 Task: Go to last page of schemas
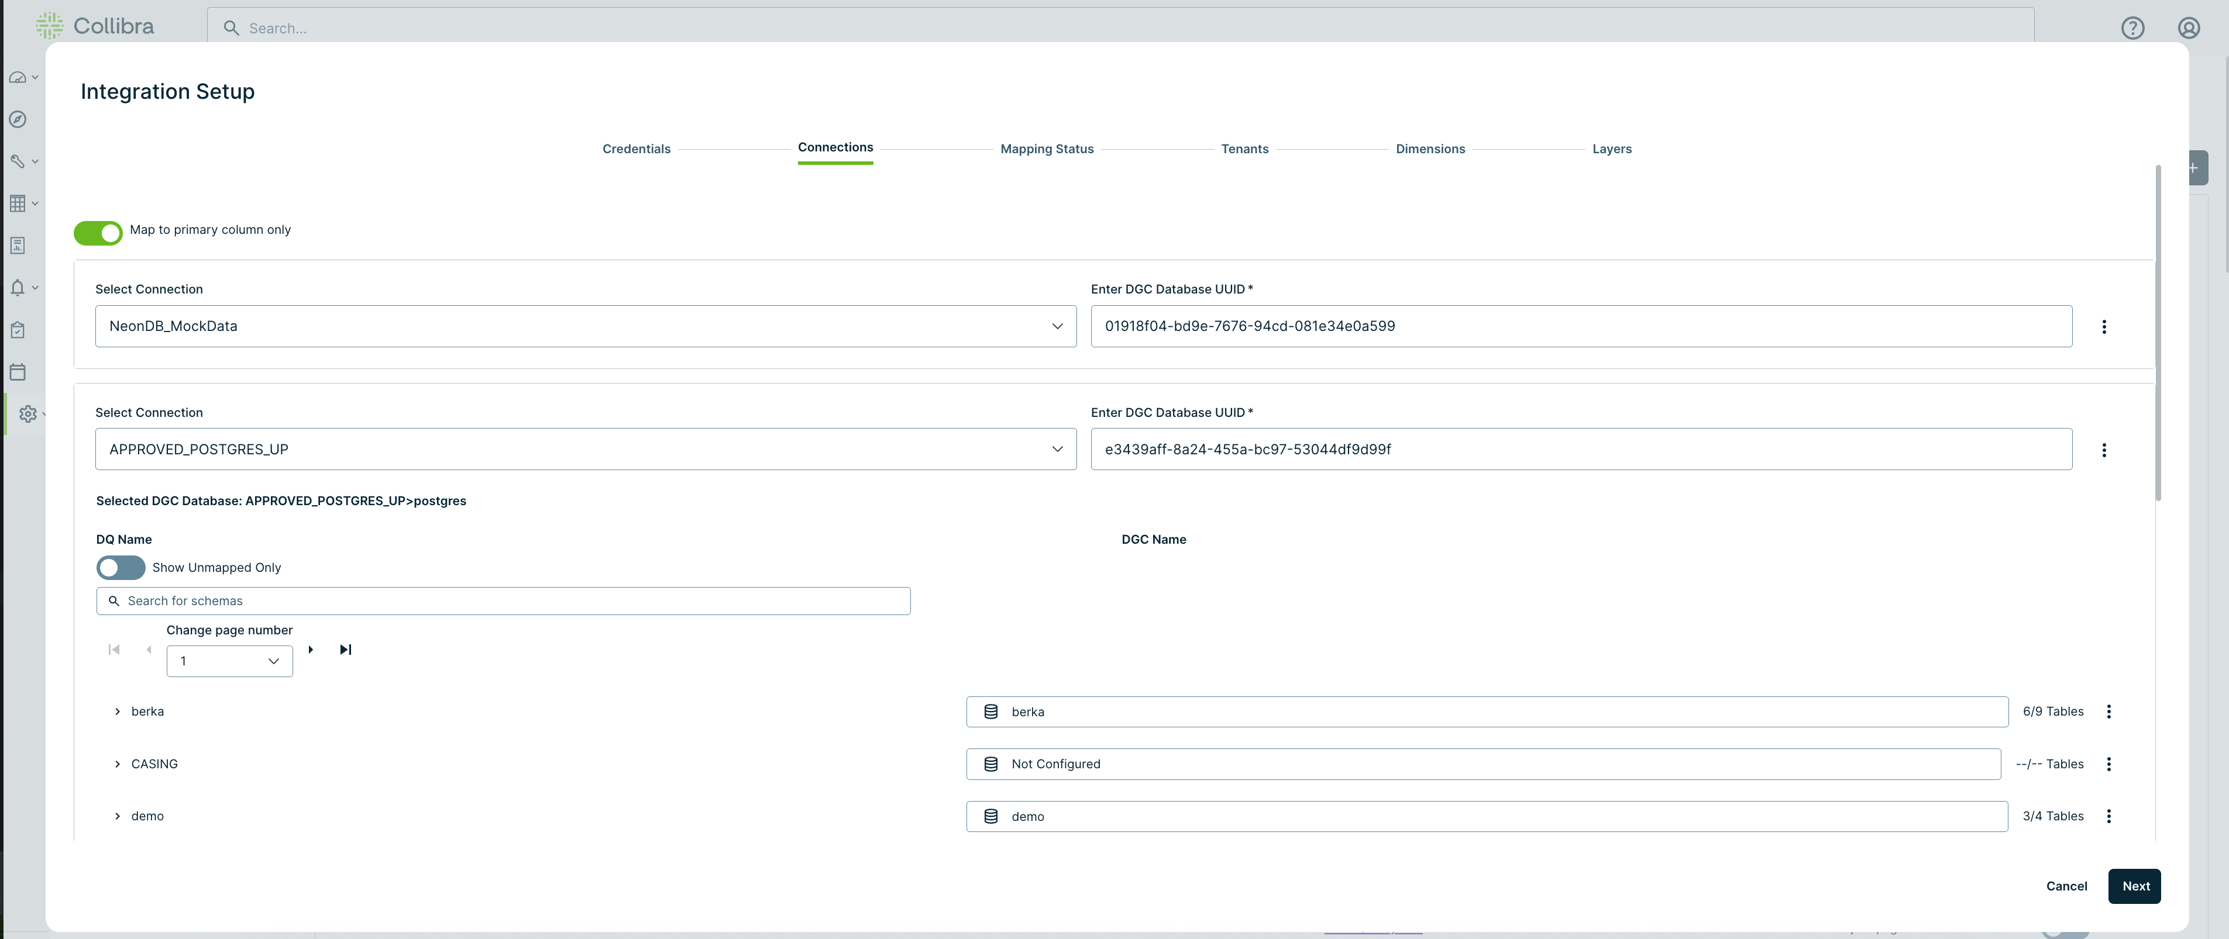pos(345,650)
